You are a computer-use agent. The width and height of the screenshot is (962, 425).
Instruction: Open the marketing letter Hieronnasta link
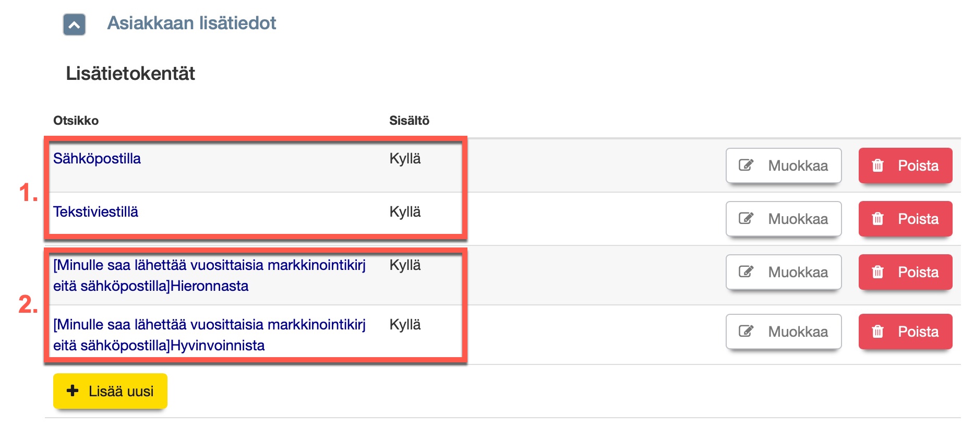(x=209, y=275)
